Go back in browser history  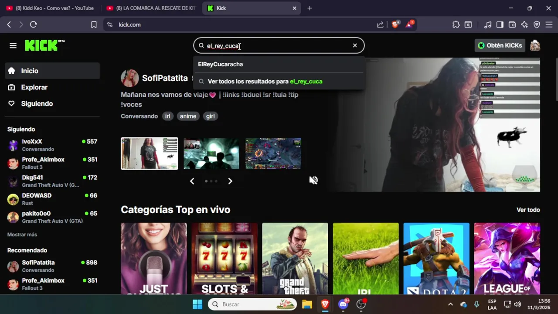coord(9,25)
